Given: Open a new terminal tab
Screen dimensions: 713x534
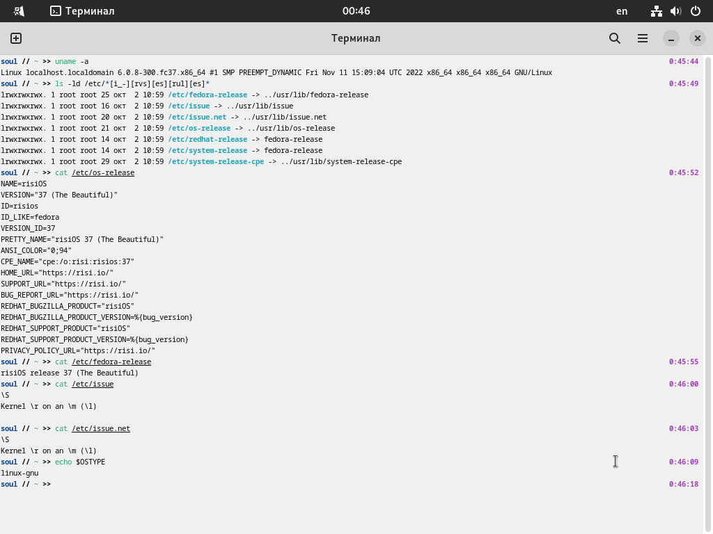Looking at the screenshot, I should (16, 38).
